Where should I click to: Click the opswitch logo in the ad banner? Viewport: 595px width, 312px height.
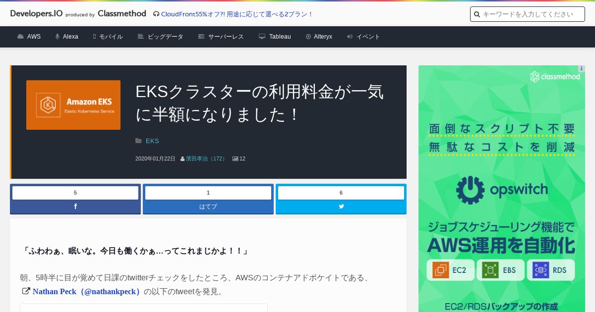coord(502,190)
